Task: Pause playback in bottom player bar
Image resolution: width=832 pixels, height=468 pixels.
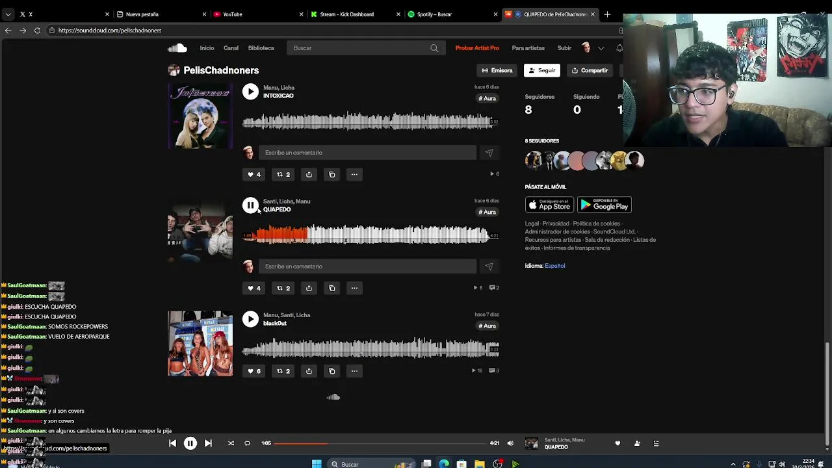Action: pyautogui.click(x=190, y=443)
